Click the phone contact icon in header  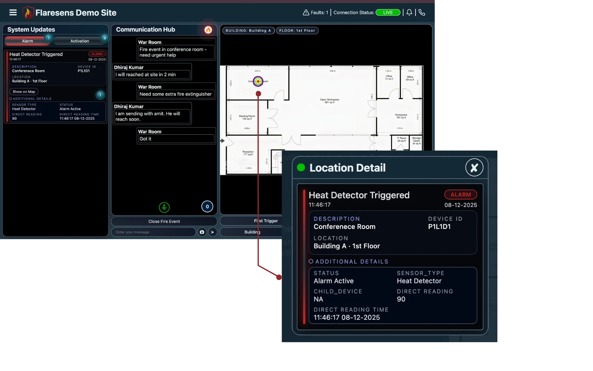coord(422,12)
